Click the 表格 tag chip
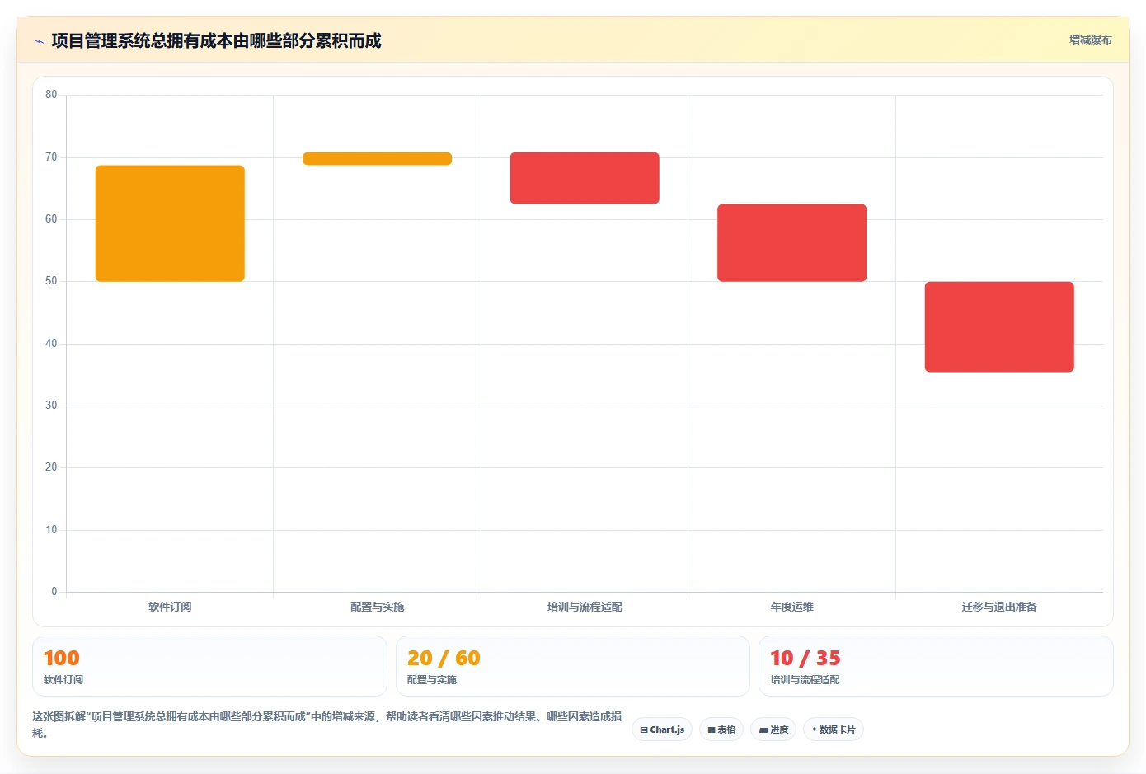 [721, 729]
